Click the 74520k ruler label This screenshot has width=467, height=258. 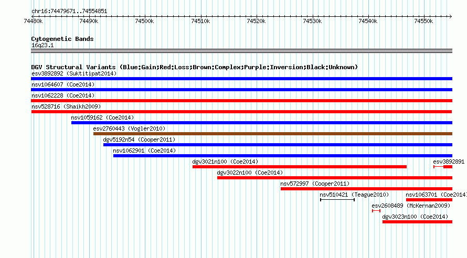256,21
